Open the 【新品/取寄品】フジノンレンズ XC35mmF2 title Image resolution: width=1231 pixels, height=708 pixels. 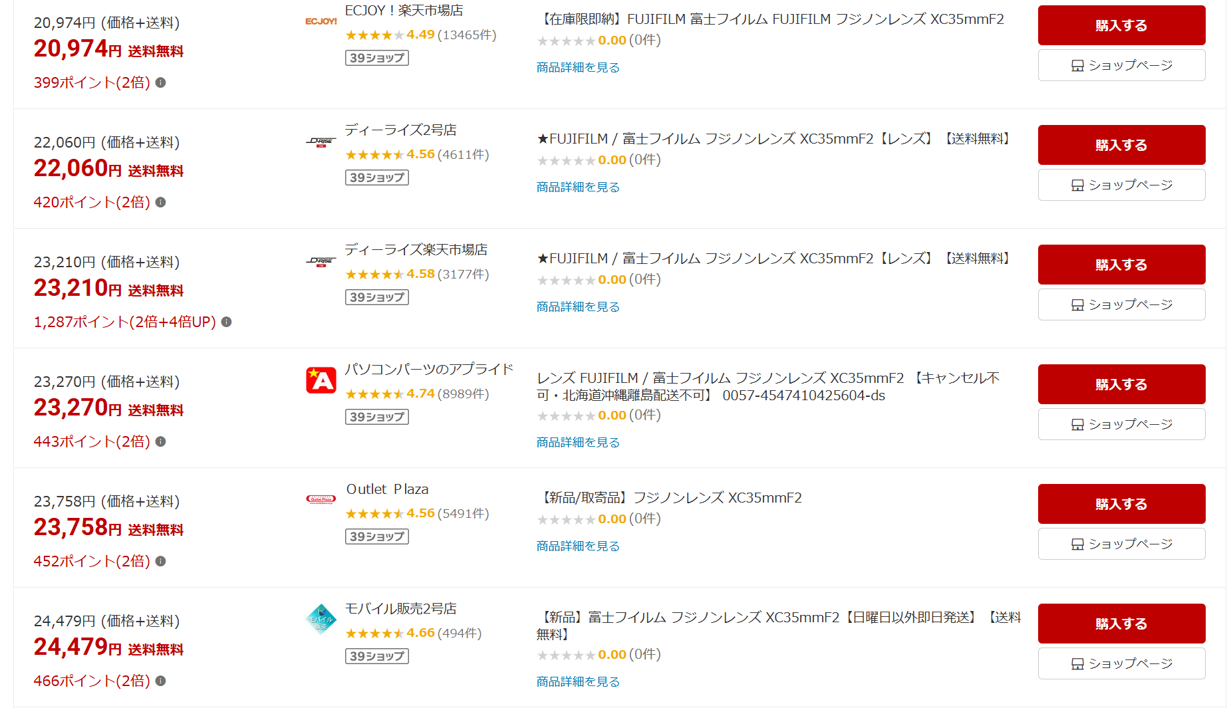669,497
